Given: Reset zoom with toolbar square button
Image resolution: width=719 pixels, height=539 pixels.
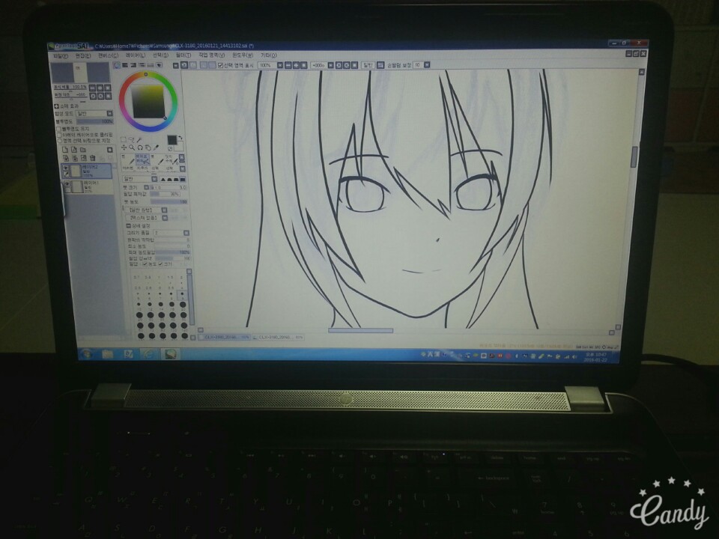Looking at the screenshot, I should (303, 65).
